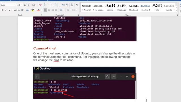Expand the Styles gallery More arrow
This screenshot has height=102, width=181.
[x=176, y=10]
